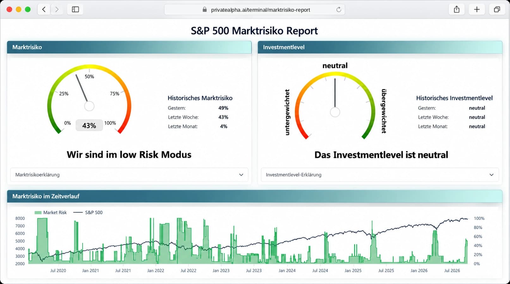Click the Marktrisikoerklärung chevron arrow

pyautogui.click(x=241, y=175)
